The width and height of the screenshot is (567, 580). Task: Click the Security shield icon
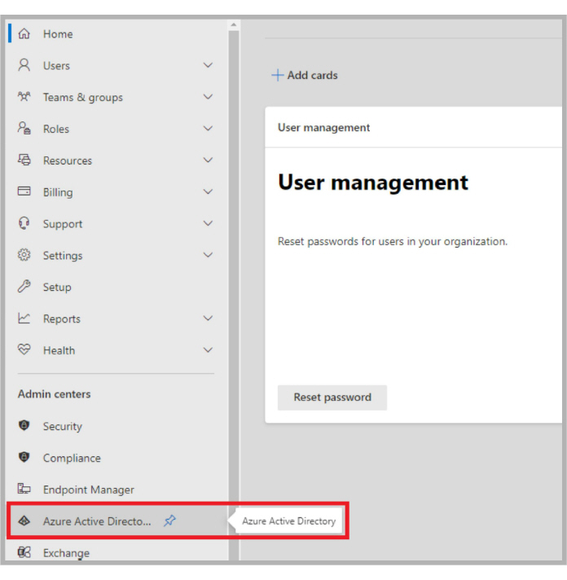(x=24, y=426)
